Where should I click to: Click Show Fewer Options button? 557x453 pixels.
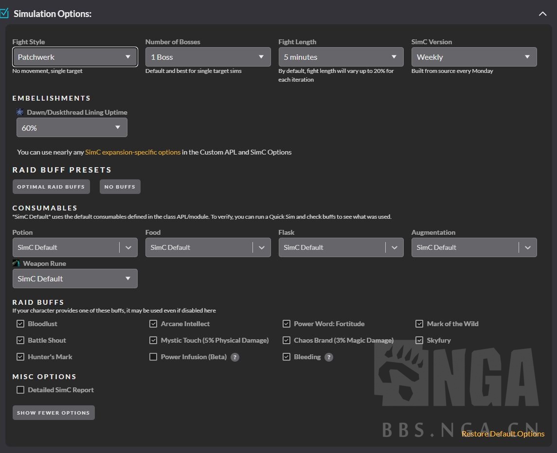click(x=54, y=413)
